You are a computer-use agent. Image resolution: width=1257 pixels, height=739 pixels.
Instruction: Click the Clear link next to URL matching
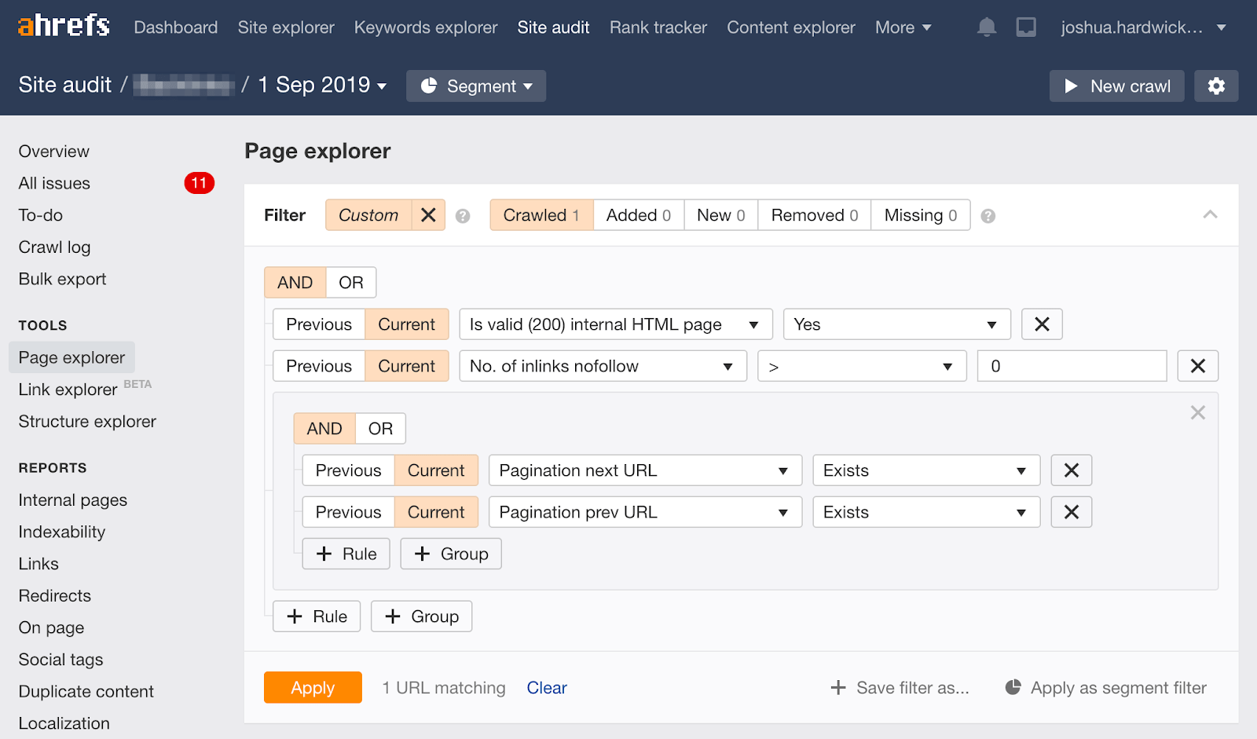click(546, 687)
